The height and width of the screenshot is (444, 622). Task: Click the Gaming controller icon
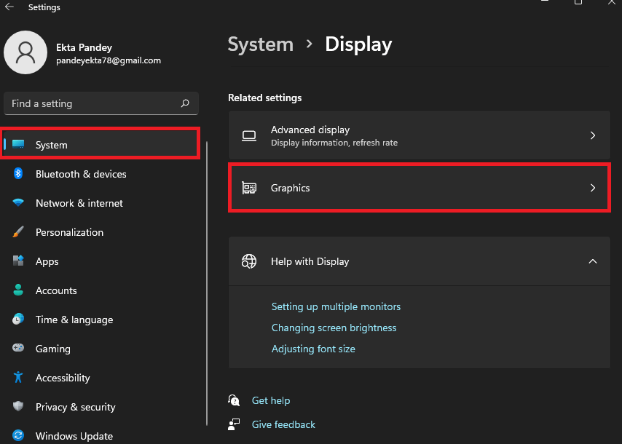click(x=19, y=349)
